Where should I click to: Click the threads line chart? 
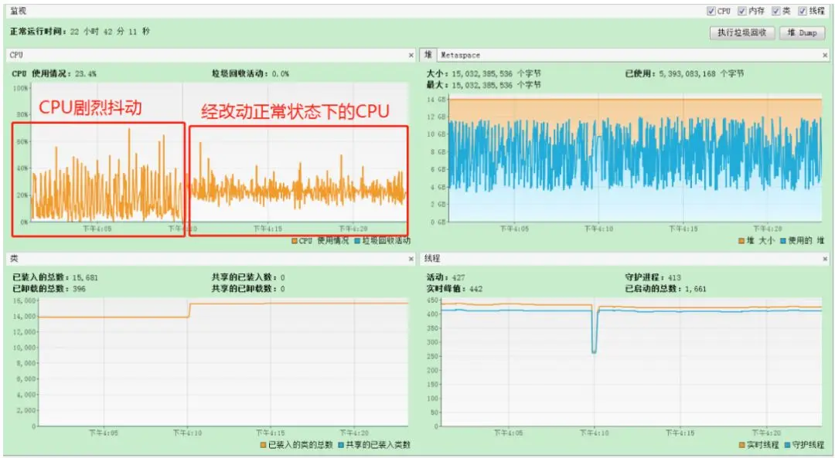[632, 361]
